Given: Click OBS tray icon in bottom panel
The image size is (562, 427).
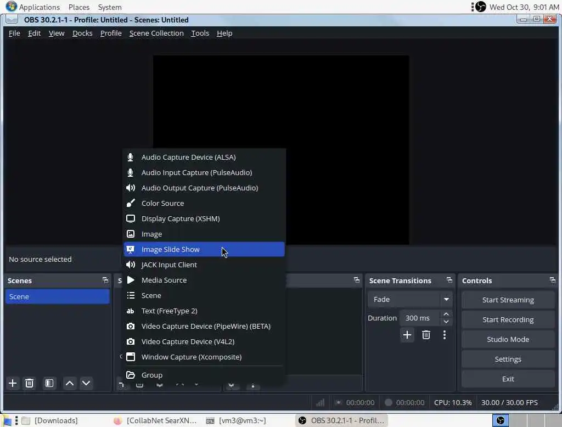Looking at the screenshot, I should [501, 420].
